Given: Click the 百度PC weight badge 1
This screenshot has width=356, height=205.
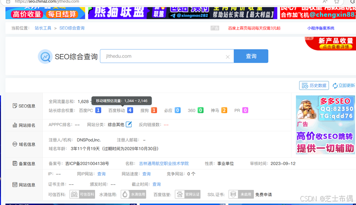Looking at the screenshot, I should click(98, 110).
